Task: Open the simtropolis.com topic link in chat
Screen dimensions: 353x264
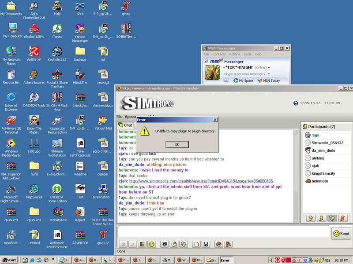Action: pos(201,181)
